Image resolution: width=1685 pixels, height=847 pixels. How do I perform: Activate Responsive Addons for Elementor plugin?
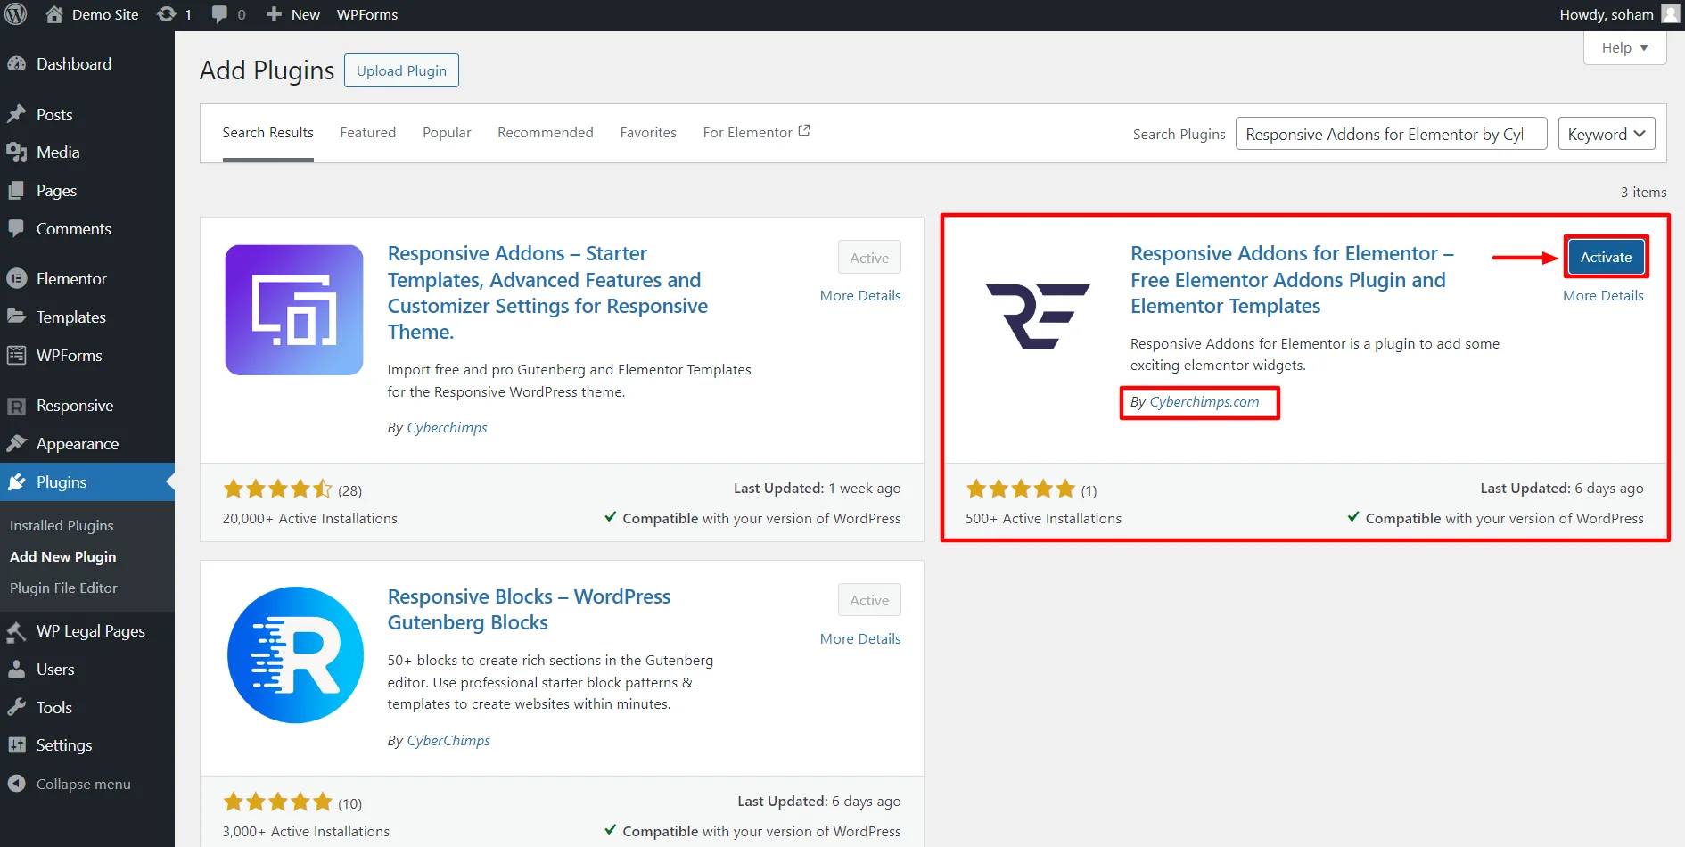(1606, 258)
